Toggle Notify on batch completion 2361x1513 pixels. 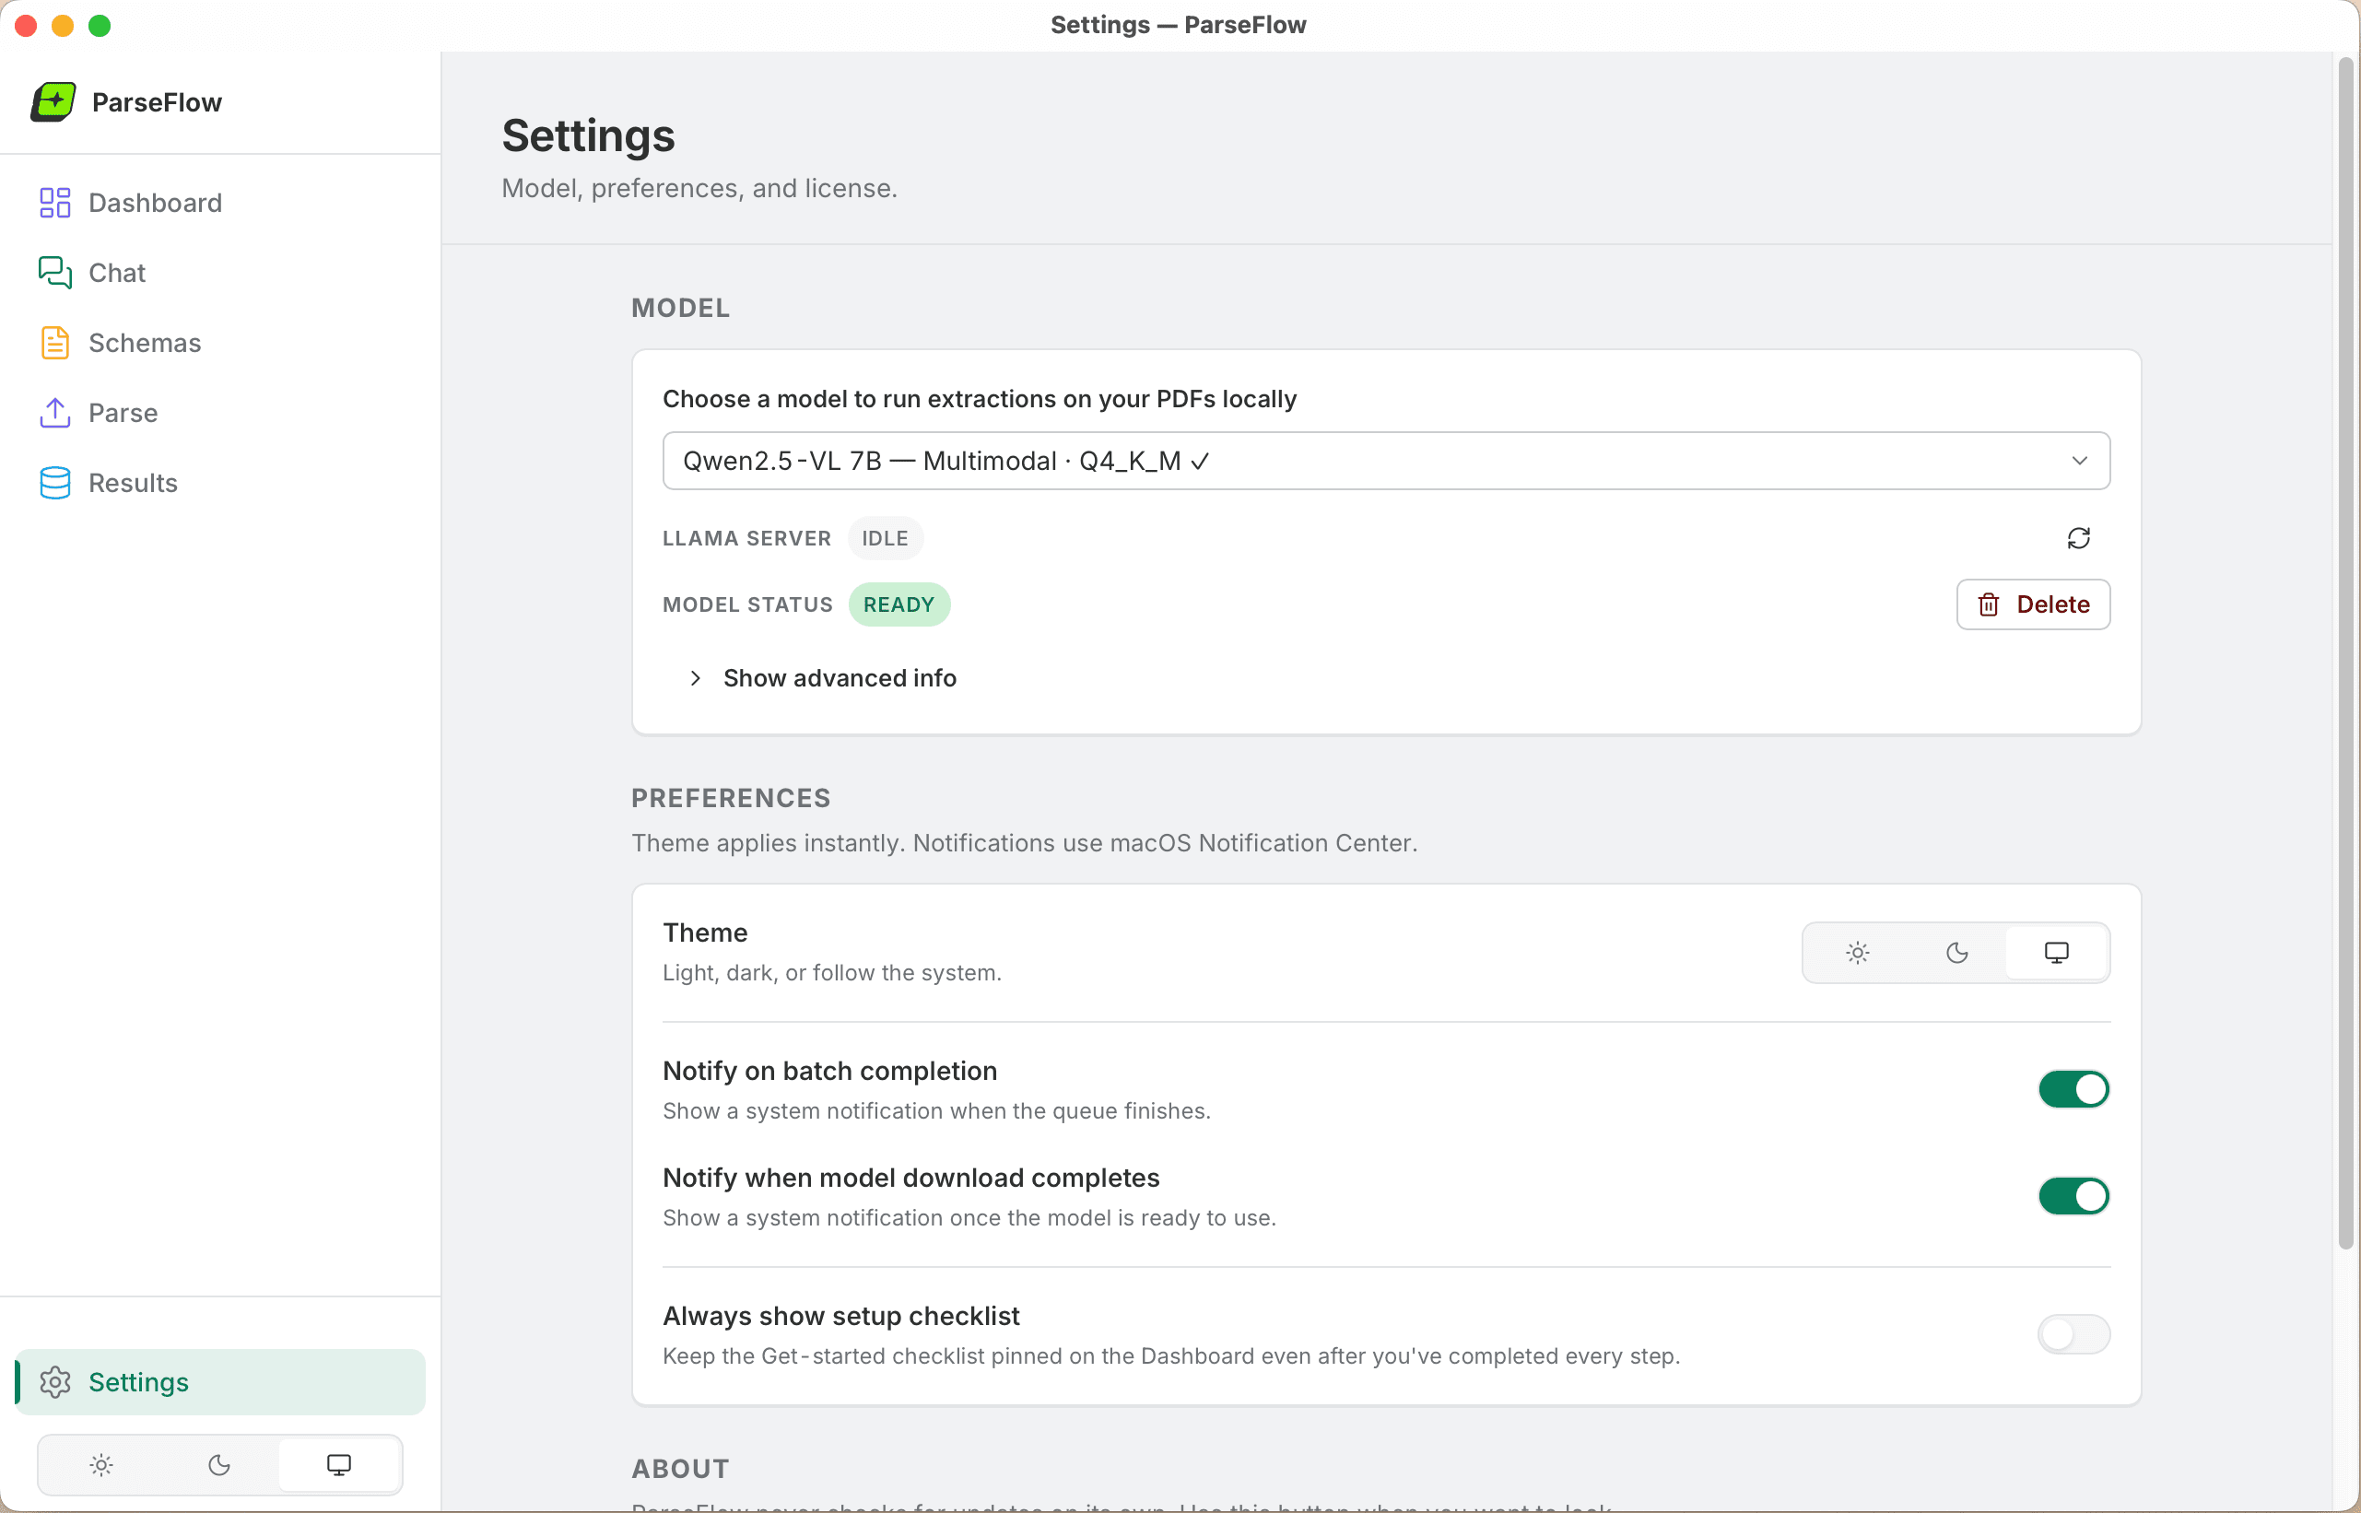tap(2073, 1088)
